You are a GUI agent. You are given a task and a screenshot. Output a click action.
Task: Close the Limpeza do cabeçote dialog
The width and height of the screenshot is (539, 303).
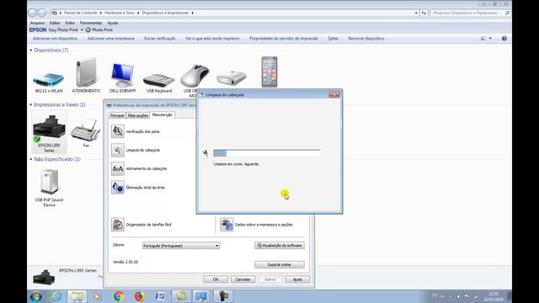(334, 95)
